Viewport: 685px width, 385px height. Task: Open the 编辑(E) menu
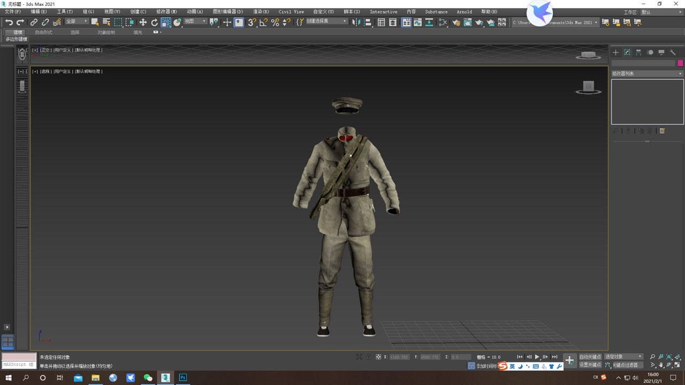(39, 12)
